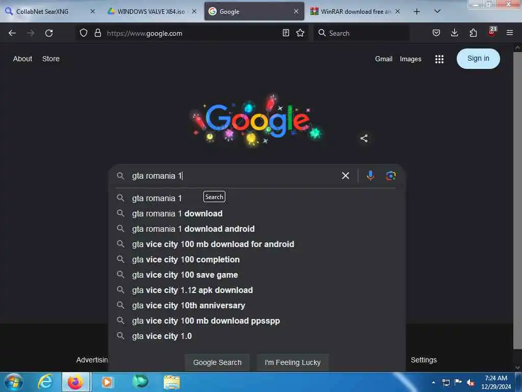Open the Settings footer link

pyautogui.click(x=424, y=360)
